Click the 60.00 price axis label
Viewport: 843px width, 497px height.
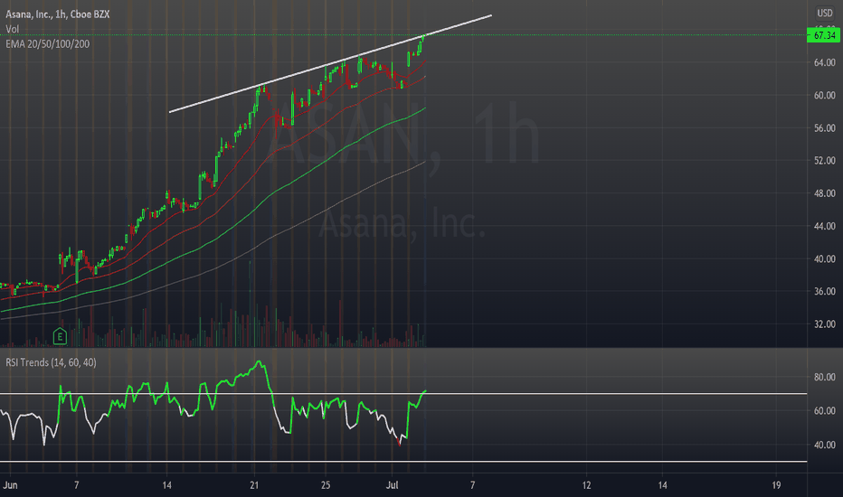tap(825, 95)
